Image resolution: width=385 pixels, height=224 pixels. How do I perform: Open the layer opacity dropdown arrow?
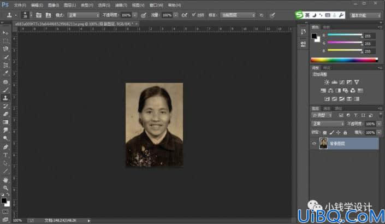click(x=379, y=124)
